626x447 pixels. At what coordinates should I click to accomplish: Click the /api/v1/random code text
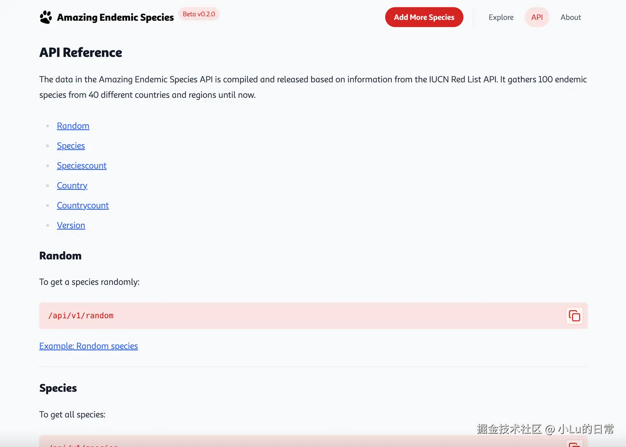(81, 316)
